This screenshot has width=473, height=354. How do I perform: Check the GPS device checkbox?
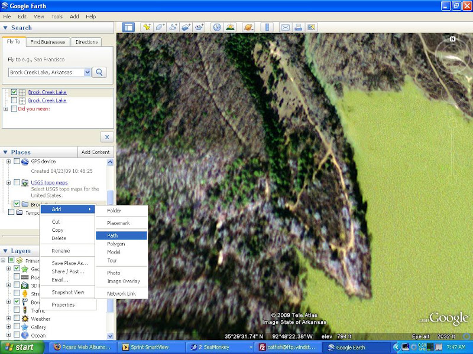point(17,162)
